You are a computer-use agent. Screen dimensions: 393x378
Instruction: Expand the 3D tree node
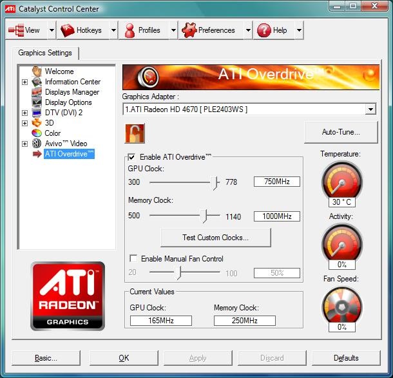[x=24, y=123]
